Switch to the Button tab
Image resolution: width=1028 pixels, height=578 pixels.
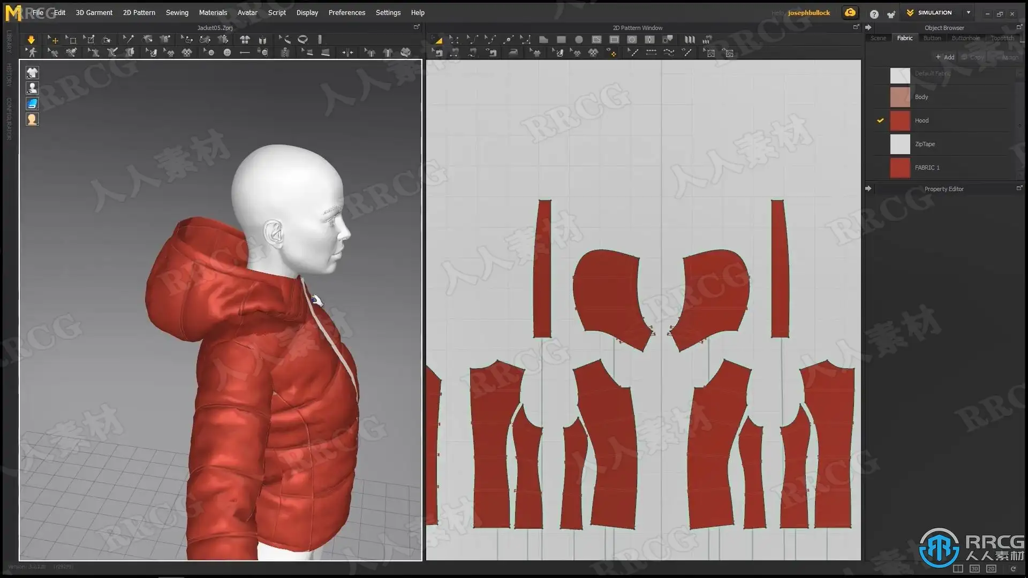click(x=932, y=38)
